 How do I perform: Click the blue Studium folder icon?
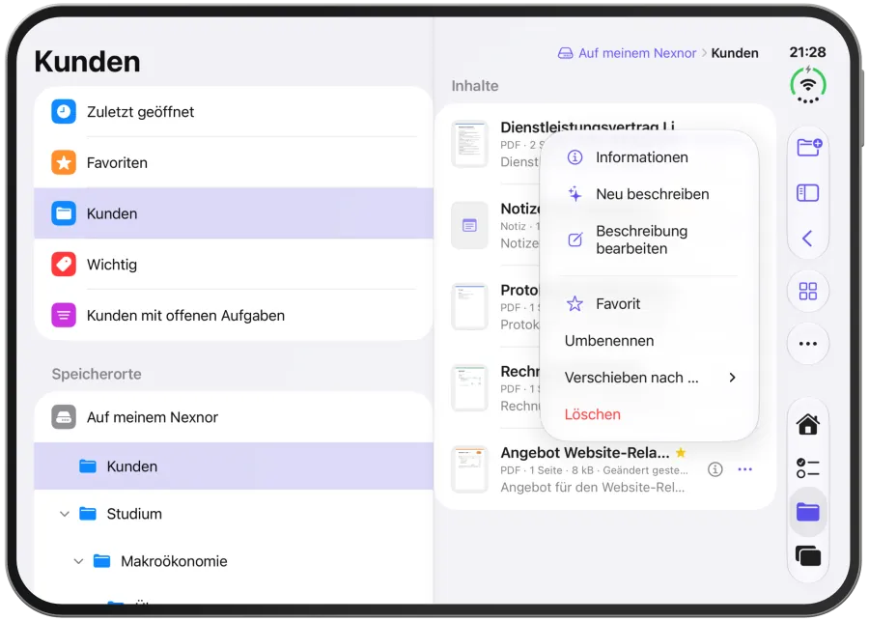[x=88, y=514]
